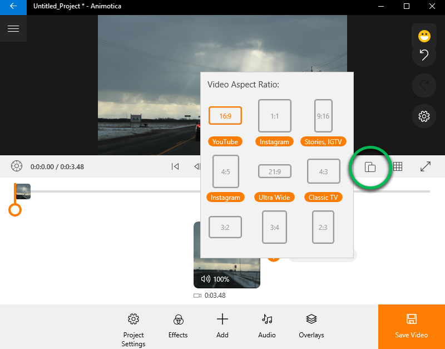Open the hamburger menu

pyautogui.click(x=13, y=28)
